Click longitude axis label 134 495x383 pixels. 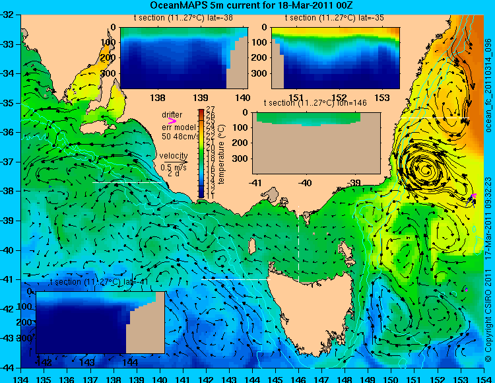tap(21, 379)
